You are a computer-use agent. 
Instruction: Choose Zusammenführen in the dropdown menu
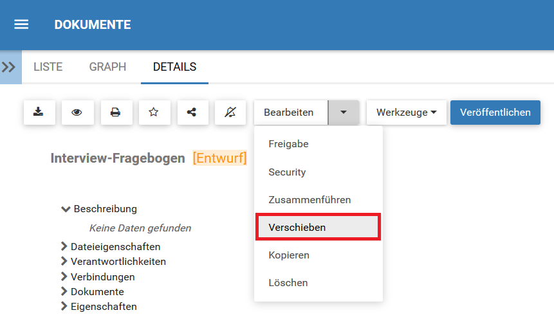click(x=309, y=200)
